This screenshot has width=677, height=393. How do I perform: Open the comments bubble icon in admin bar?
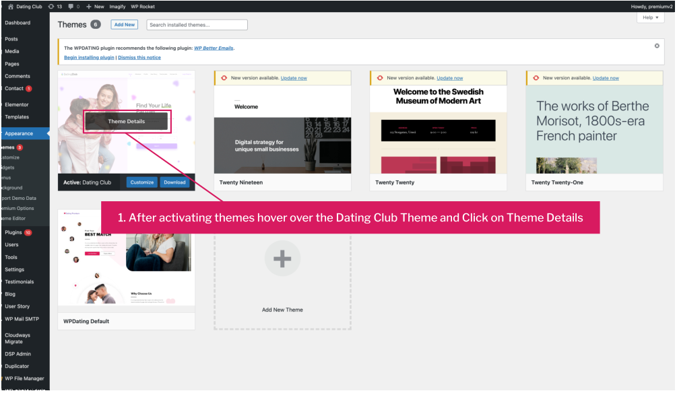pos(71,7)
